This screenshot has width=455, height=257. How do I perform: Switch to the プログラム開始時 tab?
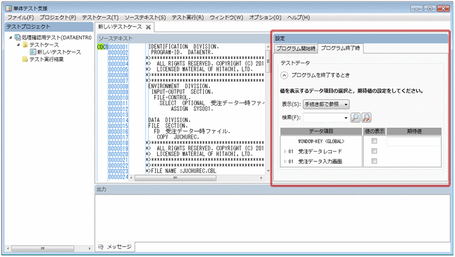[295, 48]
